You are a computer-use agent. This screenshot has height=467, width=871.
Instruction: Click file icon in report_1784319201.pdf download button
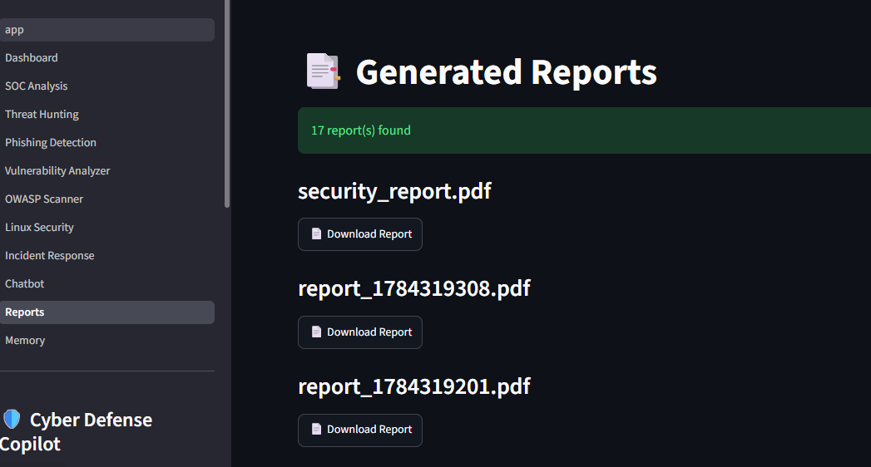click(x=316, y=430)
